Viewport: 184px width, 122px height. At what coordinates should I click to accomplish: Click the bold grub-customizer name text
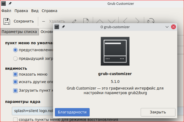115,74
